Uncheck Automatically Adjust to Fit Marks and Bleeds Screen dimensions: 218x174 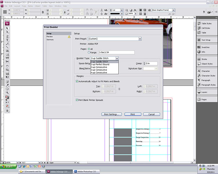[x=77, y=81]
